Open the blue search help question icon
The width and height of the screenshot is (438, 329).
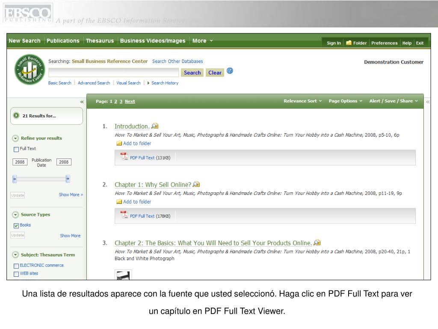(230, 71)
